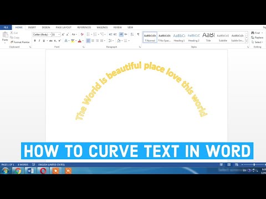Open the font name dropdown

click(50, 34)
